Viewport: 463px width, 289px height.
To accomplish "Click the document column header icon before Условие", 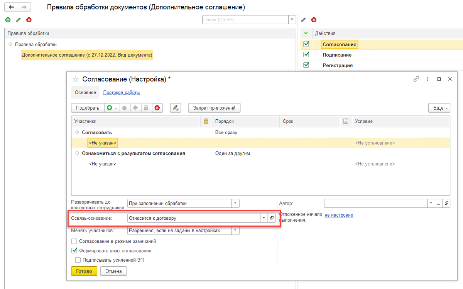I will (x=346, y=121).
